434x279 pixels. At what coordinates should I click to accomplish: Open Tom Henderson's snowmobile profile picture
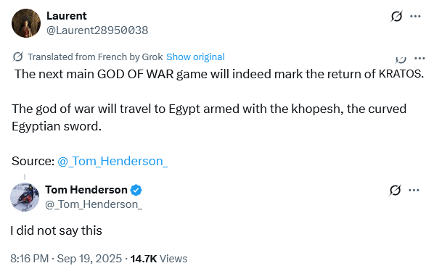pos(25,197)
